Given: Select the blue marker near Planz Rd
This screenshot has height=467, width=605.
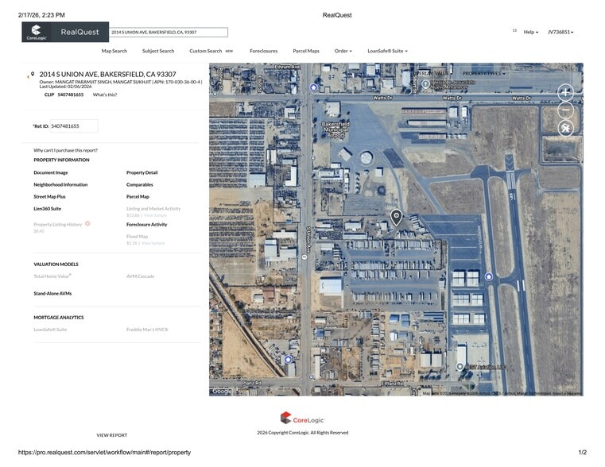Looking at the screenshot, I should pos(288,360).
